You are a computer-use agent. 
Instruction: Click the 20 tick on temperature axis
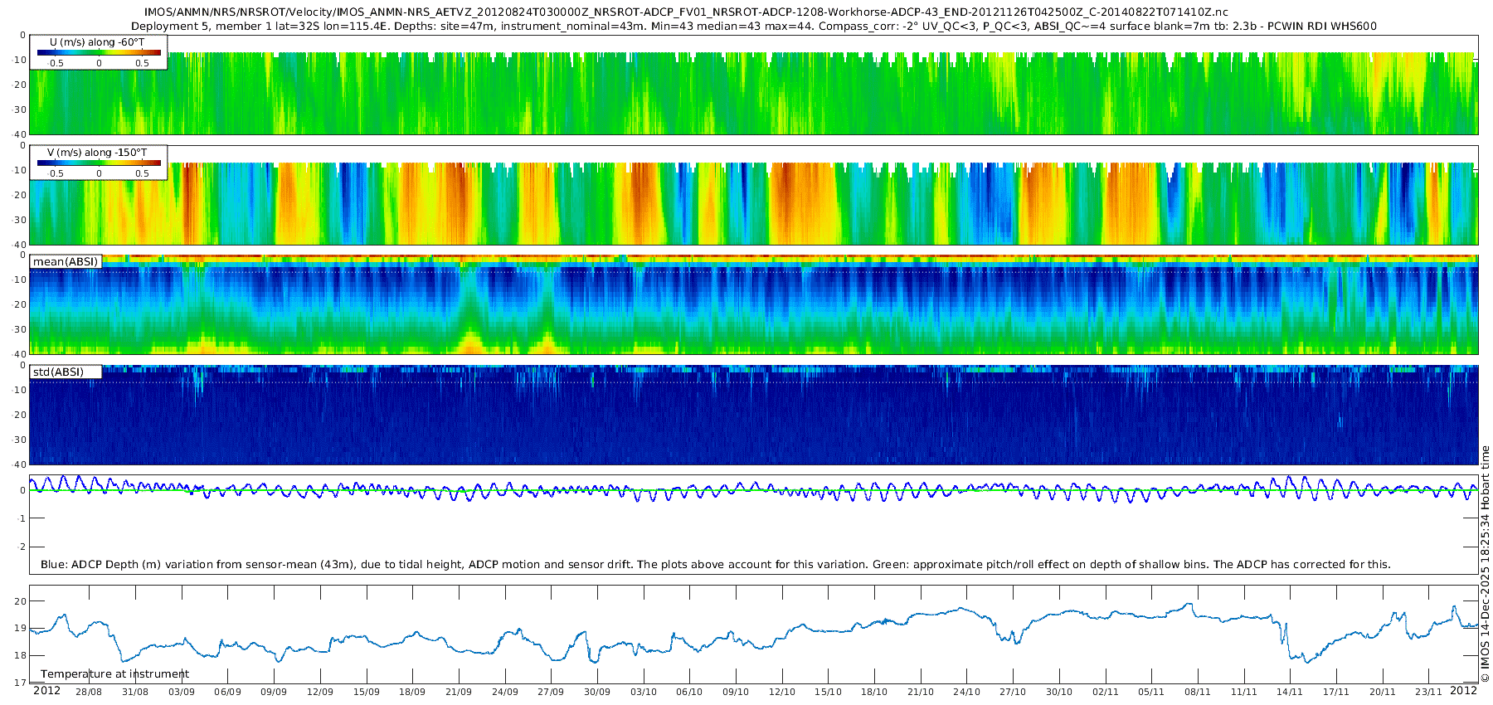(x=21, y=601)
